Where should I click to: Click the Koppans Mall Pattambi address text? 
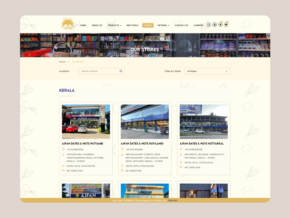tap(85, 158)
